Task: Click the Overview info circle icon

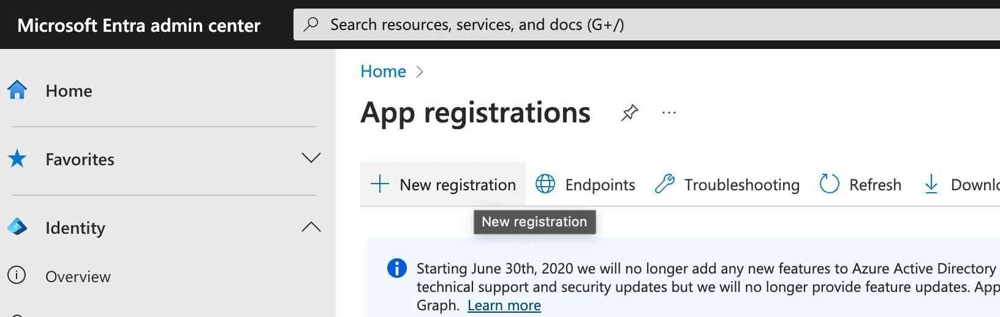Action: click(x=17, y=275)
